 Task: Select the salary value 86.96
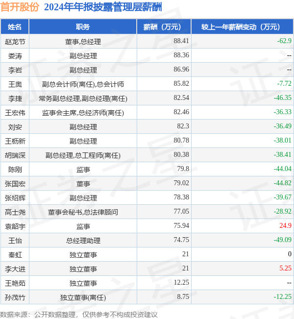tap(181, 69)
